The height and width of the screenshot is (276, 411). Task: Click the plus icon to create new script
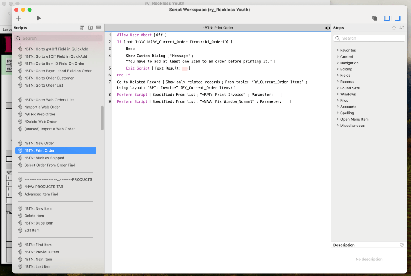pos(18,18)
